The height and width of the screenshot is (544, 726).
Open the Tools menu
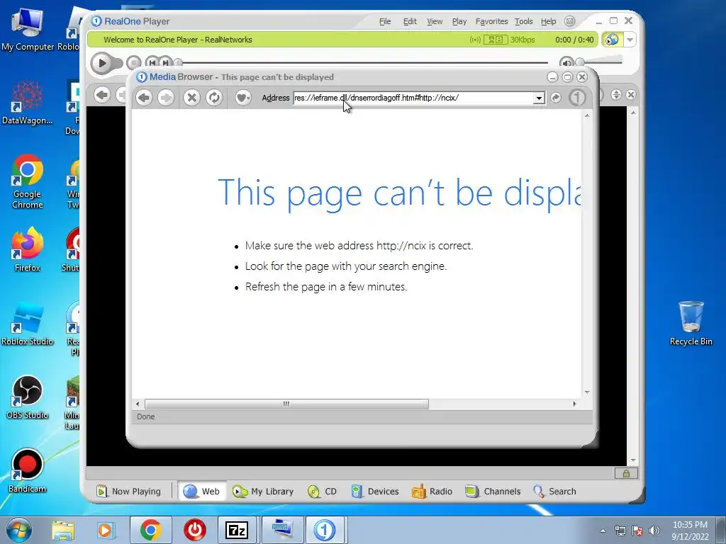point(524,21)
